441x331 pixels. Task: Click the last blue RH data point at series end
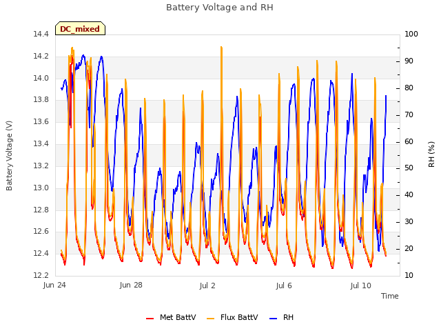tap(386, 96)
